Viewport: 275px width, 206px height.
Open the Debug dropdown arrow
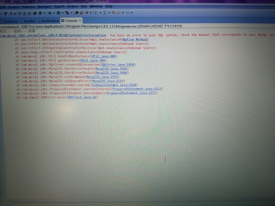[54, 13]
